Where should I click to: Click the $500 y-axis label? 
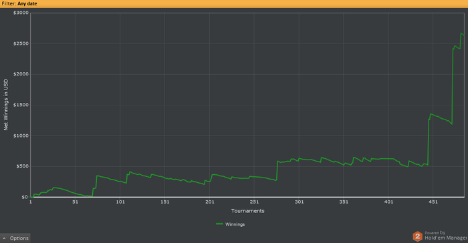[22, 166]
